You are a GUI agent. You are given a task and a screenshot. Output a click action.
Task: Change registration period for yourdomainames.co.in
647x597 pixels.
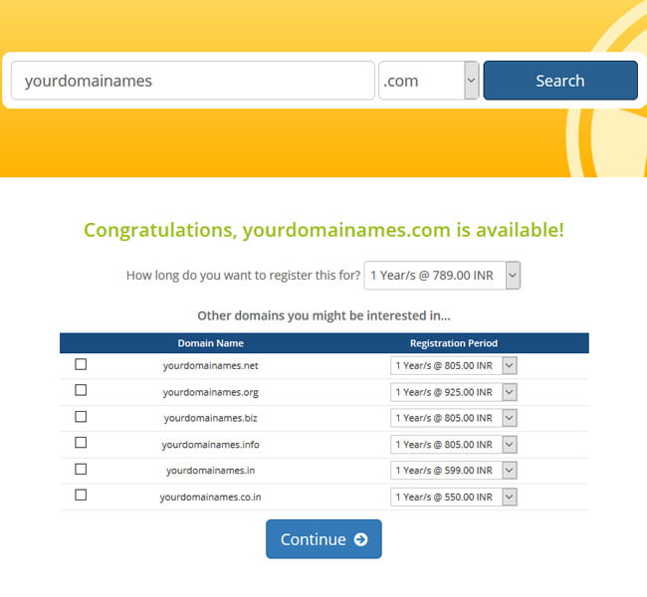tap(454, 497)
